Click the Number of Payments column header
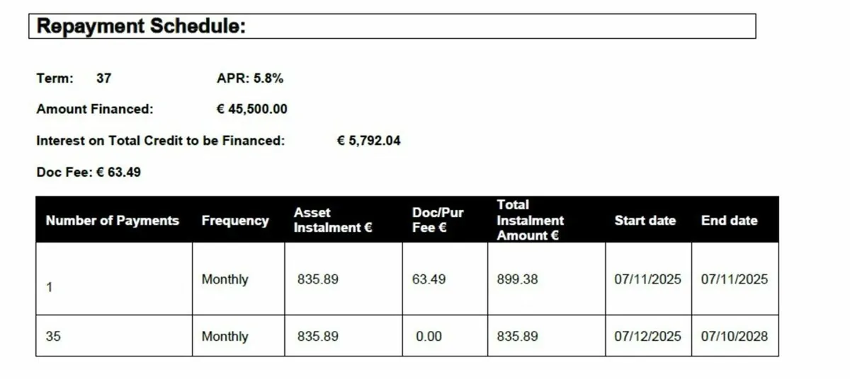Screen dimensions: 850x379 (x=112, y=221)
